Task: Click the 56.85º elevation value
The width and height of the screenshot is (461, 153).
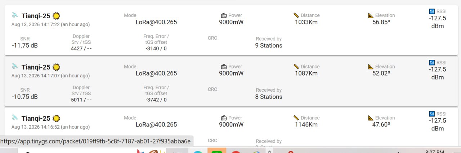Action: point(381,22)
